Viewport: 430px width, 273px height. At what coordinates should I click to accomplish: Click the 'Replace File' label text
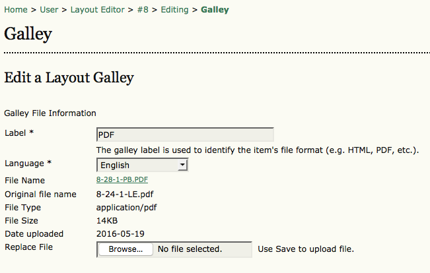[x=28, y=247]
